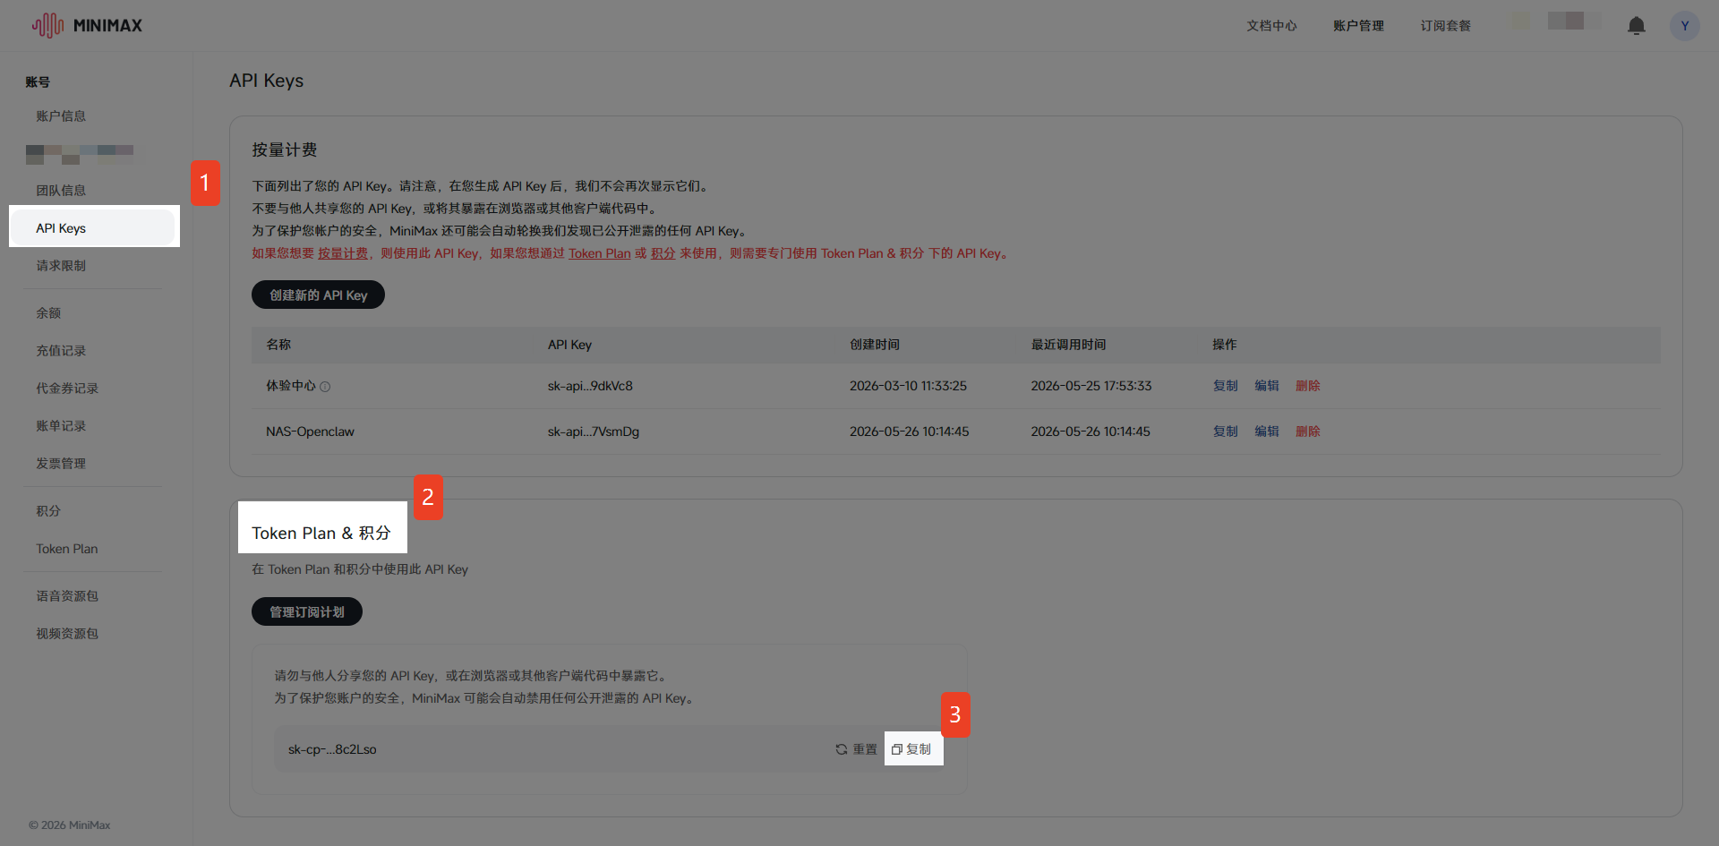Open 余额 in the sidebar

48,313
